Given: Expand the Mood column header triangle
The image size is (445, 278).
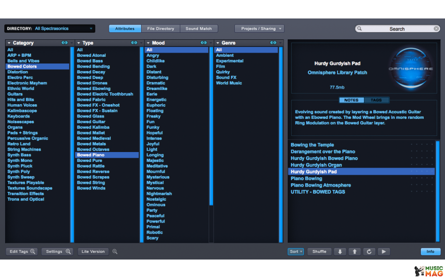Looking at the screenshot, I should pyautogui.click(x=148, y=43).
